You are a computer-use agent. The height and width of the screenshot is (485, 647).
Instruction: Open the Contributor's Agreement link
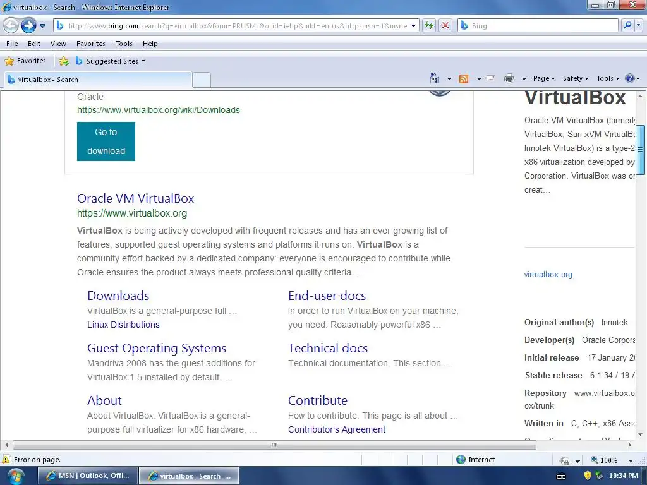click(x=337, y=429)
